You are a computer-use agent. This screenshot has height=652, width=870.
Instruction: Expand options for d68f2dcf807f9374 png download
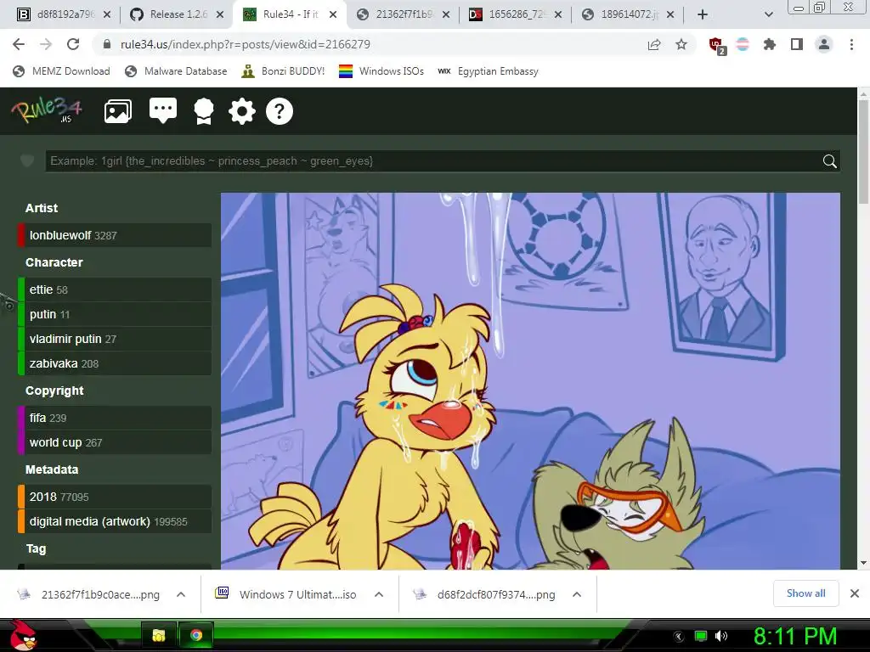coord(577,594)
